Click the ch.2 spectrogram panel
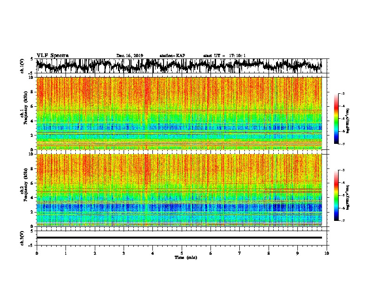This screenshot has width=368, height=284. point(179,190)
